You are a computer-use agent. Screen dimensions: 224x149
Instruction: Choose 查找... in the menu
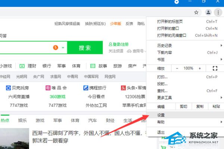pyautogui.click(x=185, y=91)
